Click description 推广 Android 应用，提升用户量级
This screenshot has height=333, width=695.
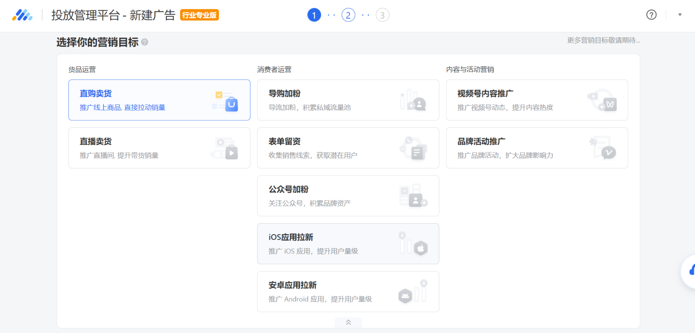coord(320,299)
